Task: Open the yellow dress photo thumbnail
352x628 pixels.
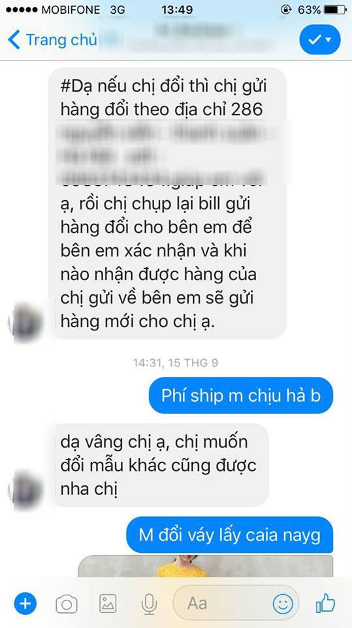Action: tap(205, 565)
